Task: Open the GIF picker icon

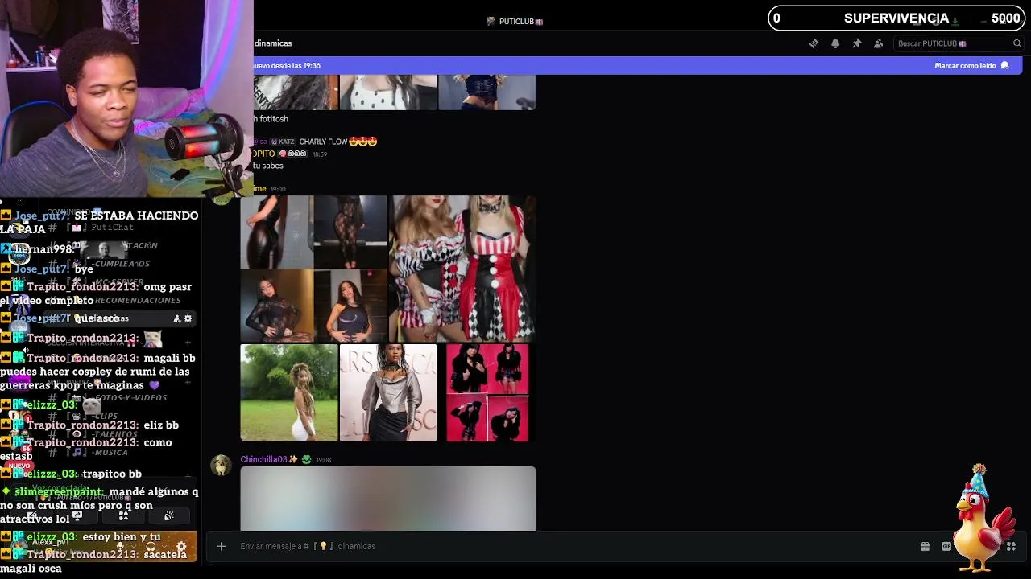Action: (x=946, y=547)
